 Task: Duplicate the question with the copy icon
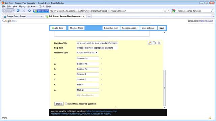click(154, 43)
